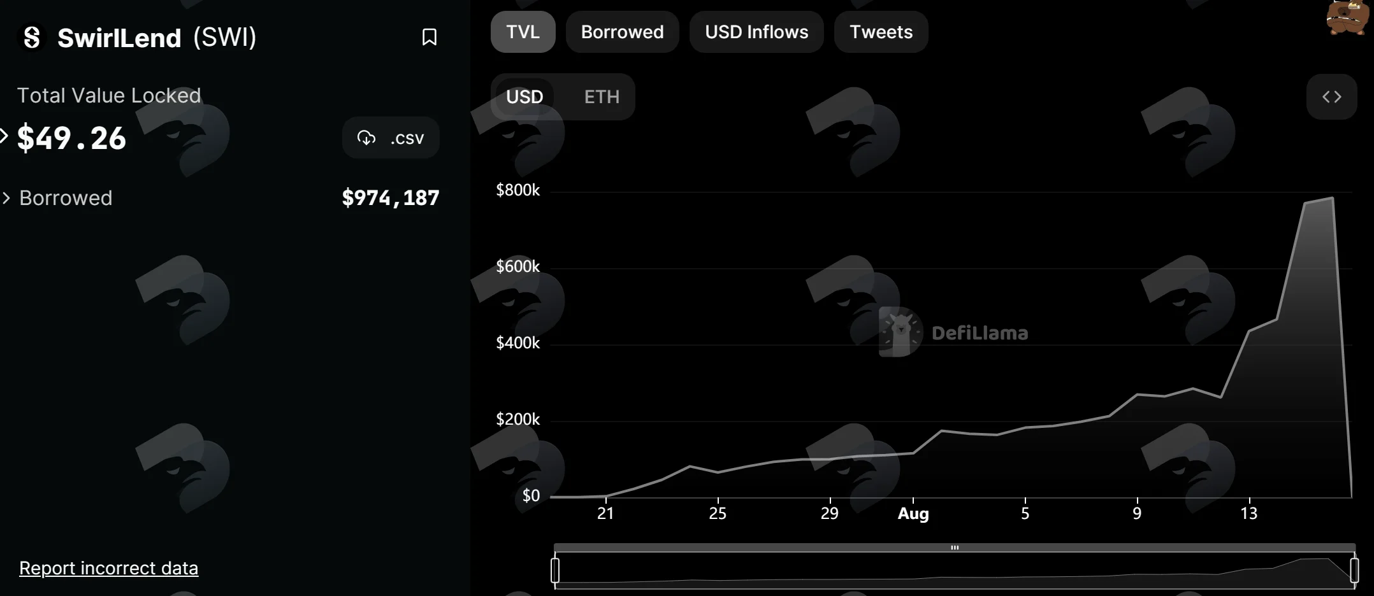Viewport: 1374px width, 596px height.
Task: Open the Report incorrect data link
Action: tap(108, 568)
